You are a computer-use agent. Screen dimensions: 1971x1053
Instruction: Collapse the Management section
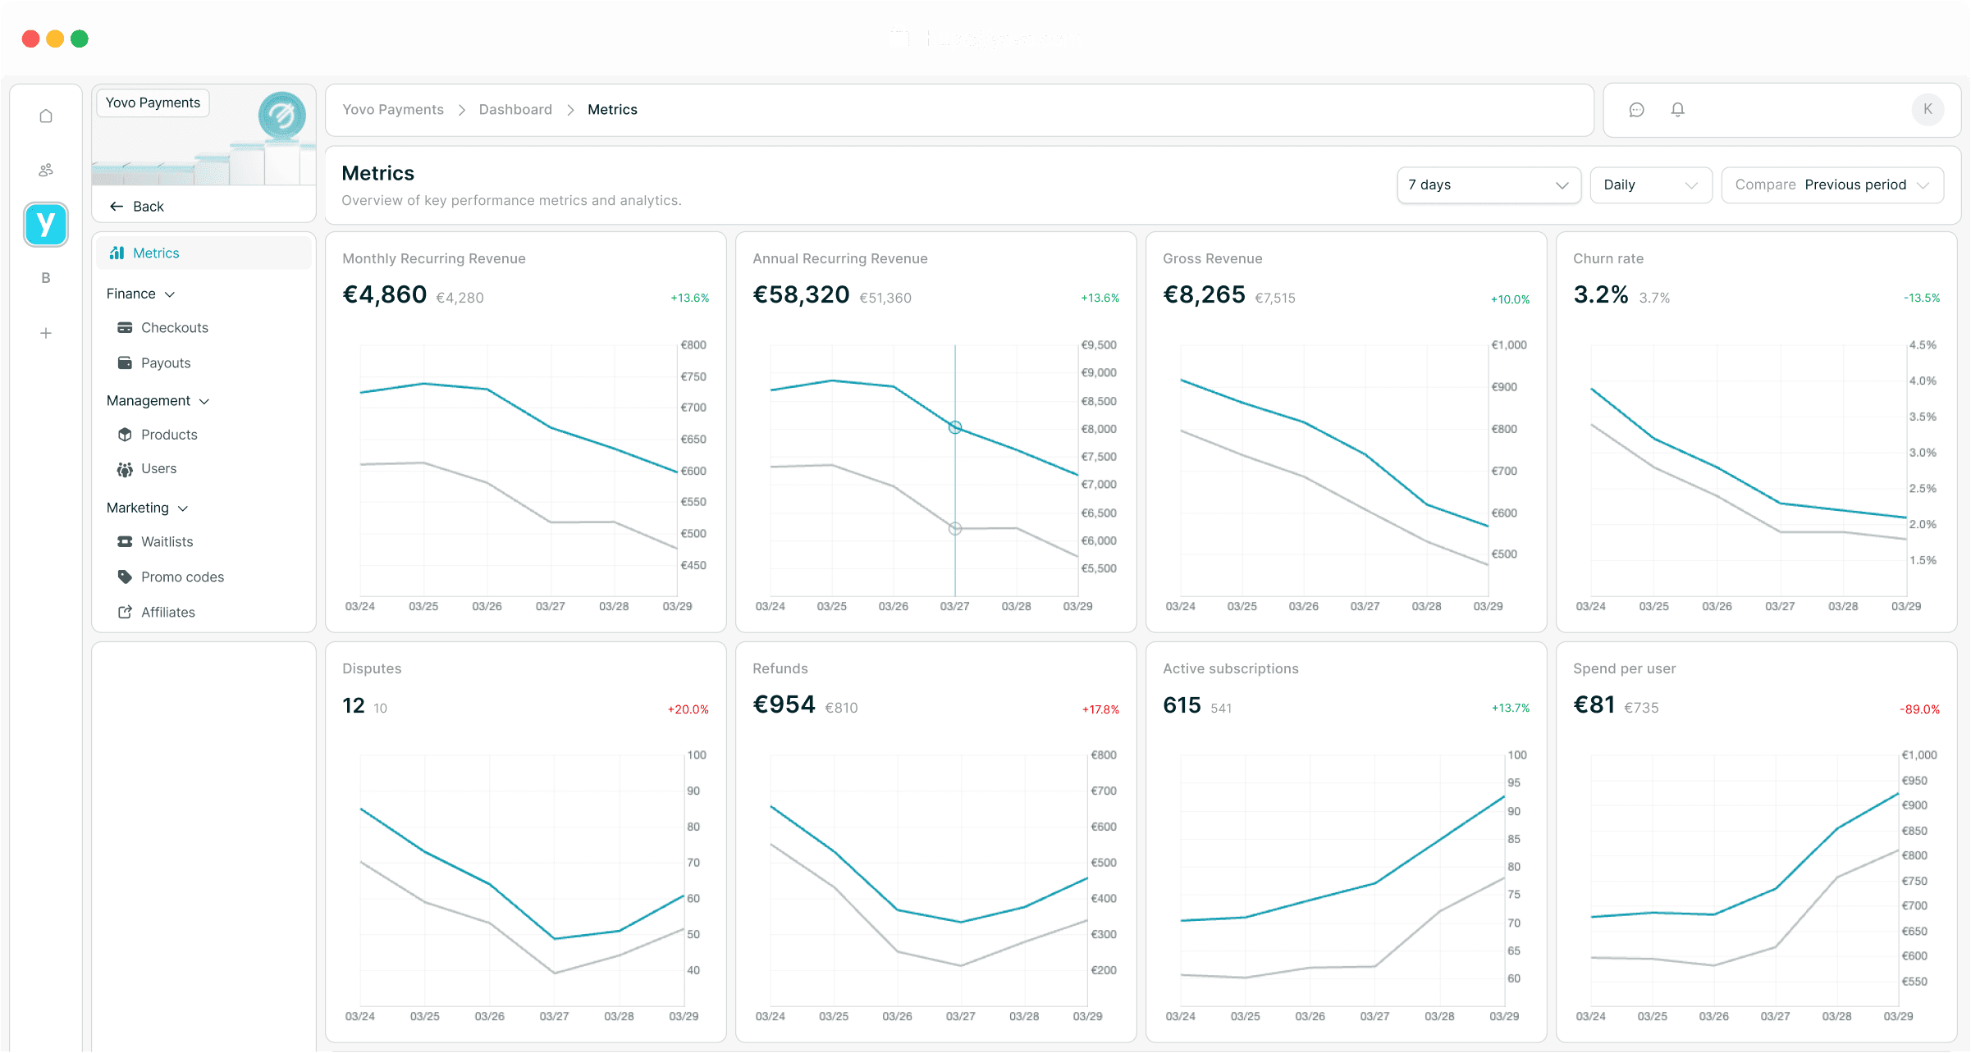click(158, 401)
